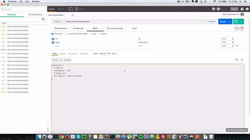Click the history trash icon in sidebar
Viewport: 250px width, 140px height.
coord(43,19)
